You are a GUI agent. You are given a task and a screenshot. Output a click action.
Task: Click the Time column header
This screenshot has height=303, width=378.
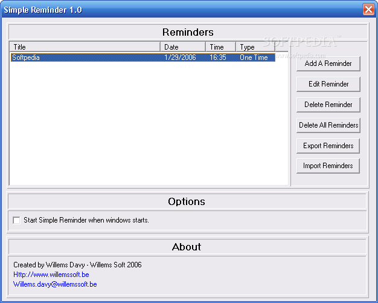tap(220, 47)
